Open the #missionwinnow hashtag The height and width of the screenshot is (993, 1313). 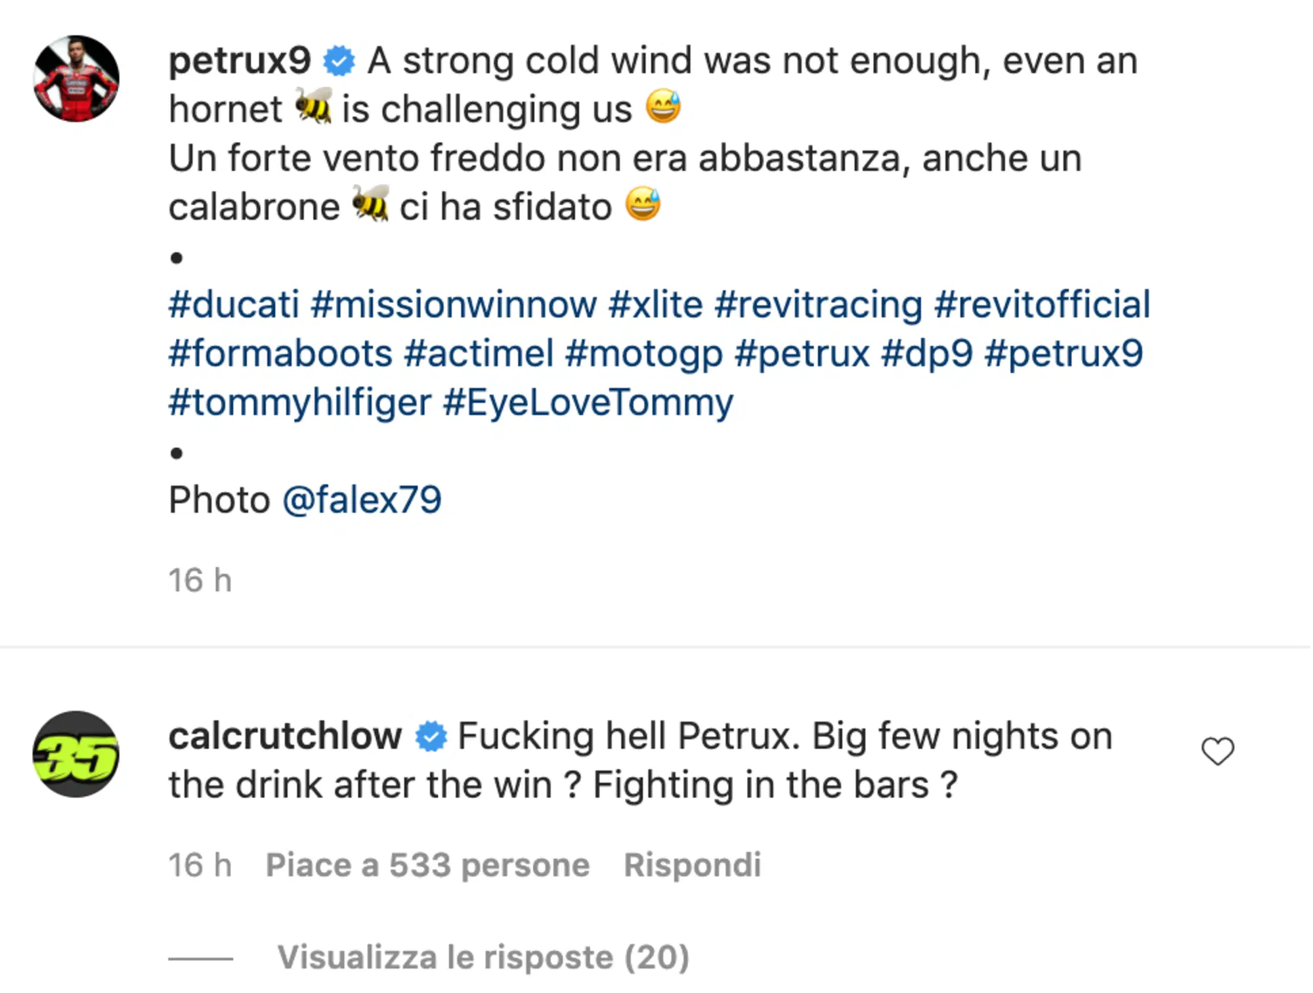coord(454,305)
